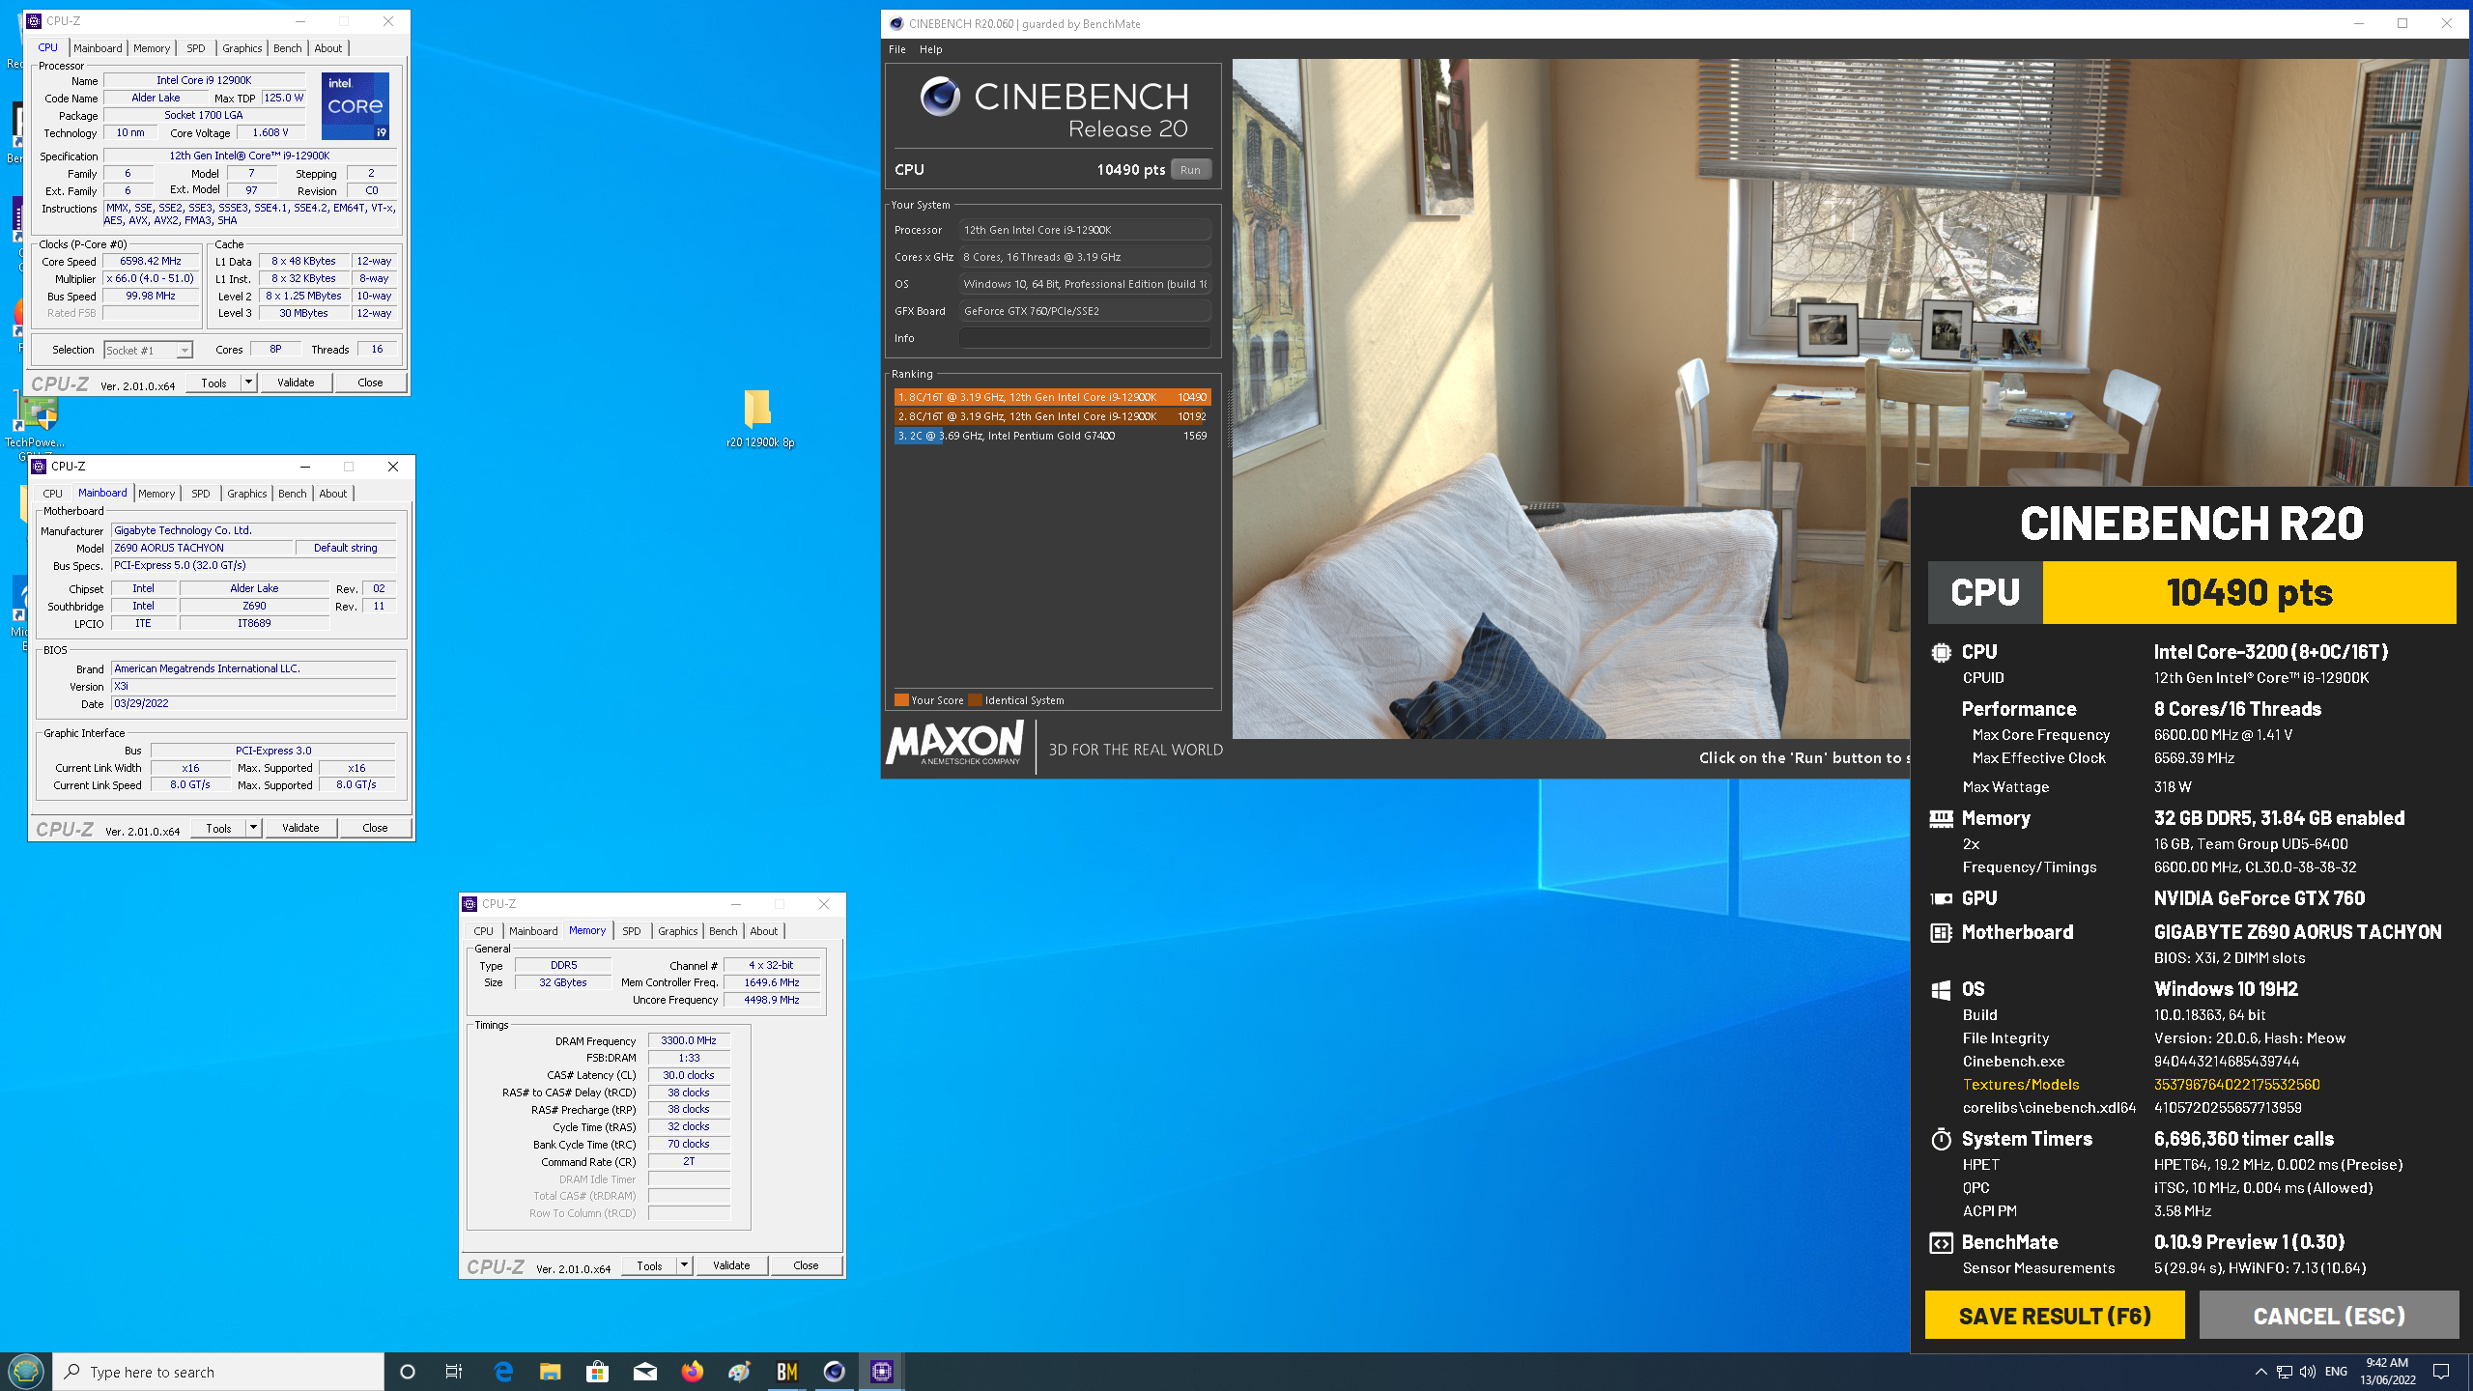Select Pentium Gold G7400 ranking entry
This screenshot has width=2473, height=1391.
[1052, 436]
